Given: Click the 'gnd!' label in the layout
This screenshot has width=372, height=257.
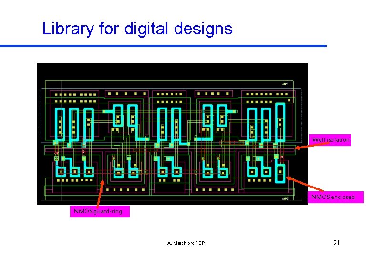Looking at the screenshot, I should [x=285, y=198].
